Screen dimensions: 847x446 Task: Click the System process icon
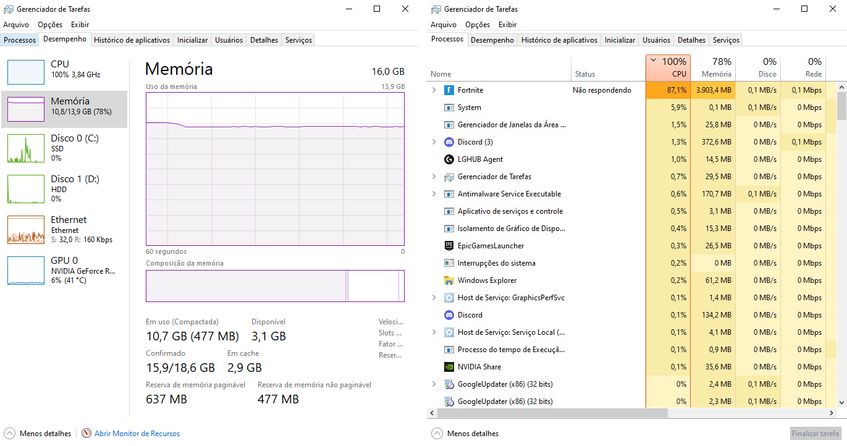(449, 107)
